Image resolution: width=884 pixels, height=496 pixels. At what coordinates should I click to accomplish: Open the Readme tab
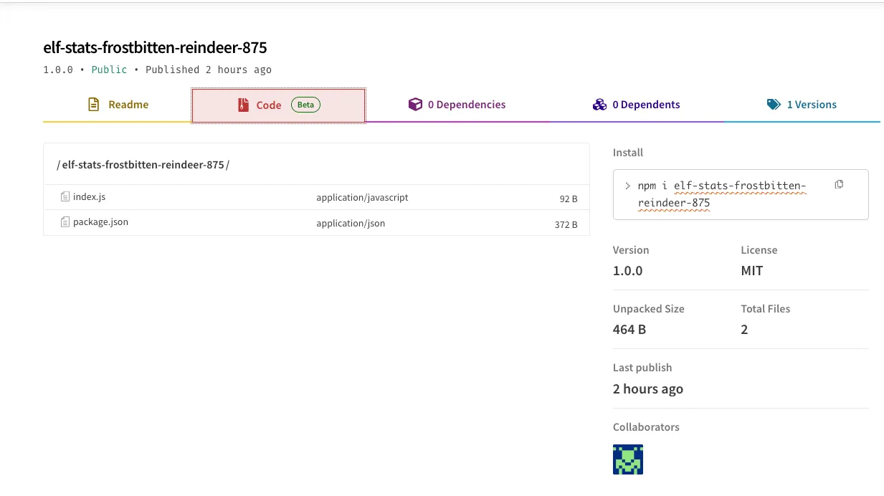117,105
